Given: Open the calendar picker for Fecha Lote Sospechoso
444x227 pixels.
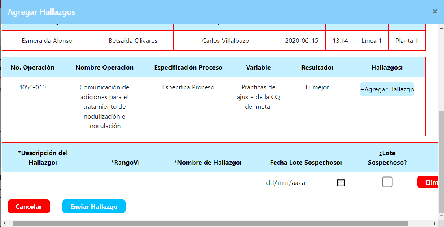Looking at the screenshot, I should pos(341,182).
